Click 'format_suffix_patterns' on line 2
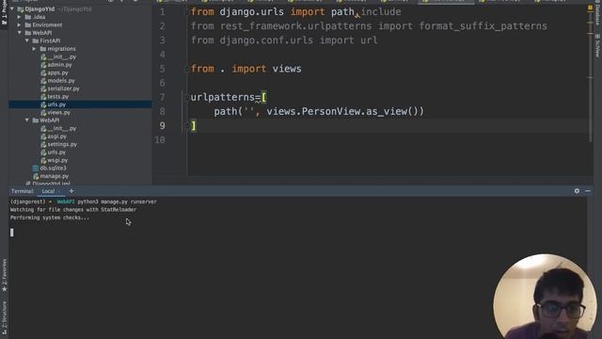 (x=483, y=26)
